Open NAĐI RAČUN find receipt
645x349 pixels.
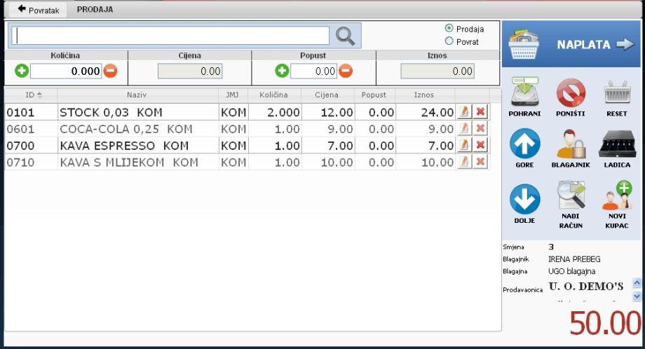tap(571, 195)
